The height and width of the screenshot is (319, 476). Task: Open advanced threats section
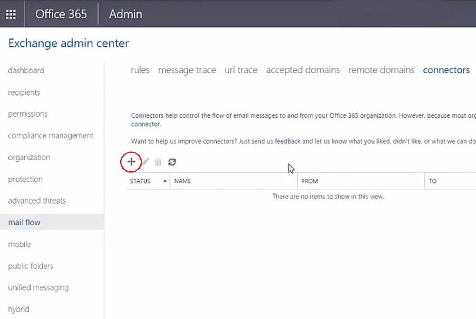37,201
